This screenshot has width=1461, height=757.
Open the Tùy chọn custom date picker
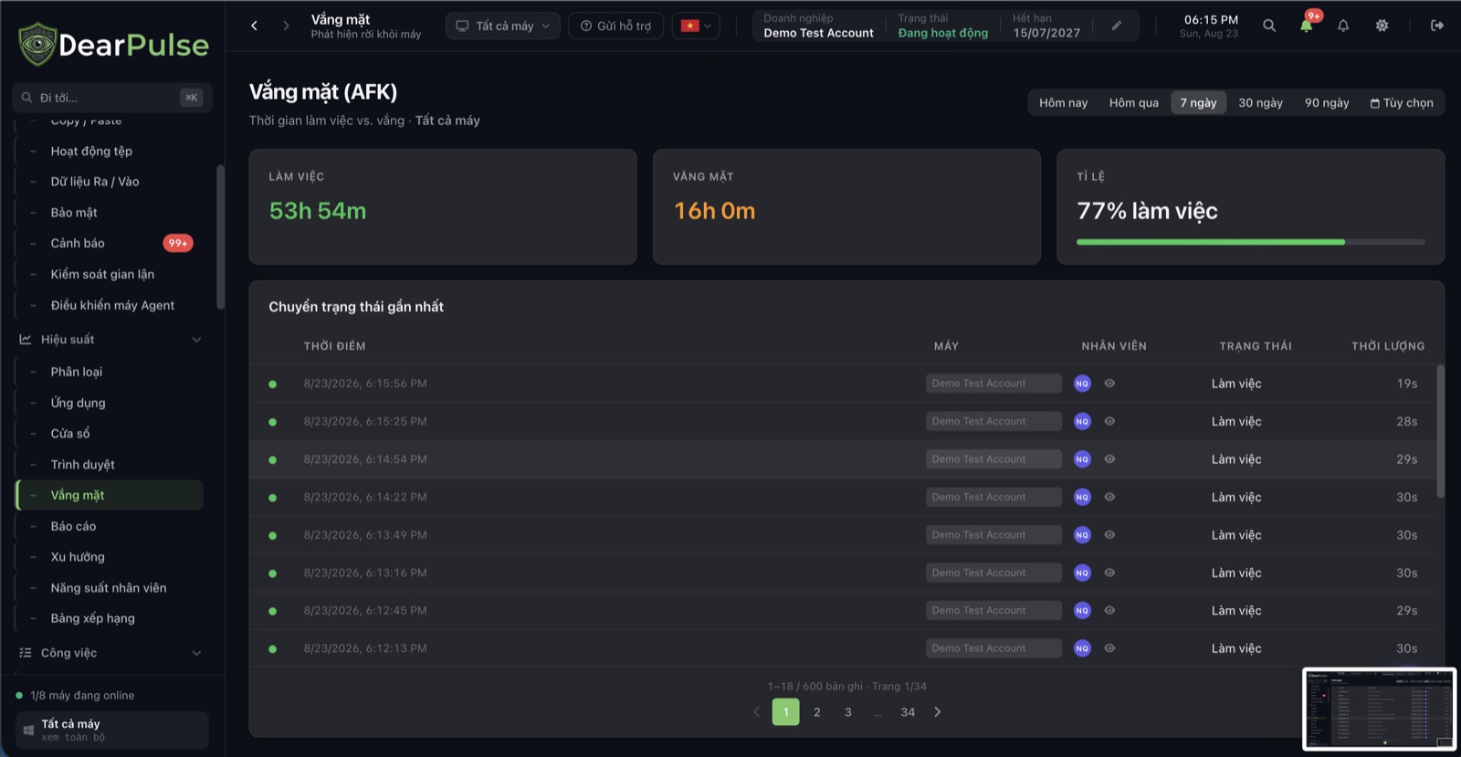pyautogui.click(x=1402, y=103)
